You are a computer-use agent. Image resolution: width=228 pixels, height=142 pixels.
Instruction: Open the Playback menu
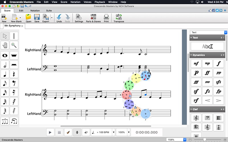tap(100, 2)
